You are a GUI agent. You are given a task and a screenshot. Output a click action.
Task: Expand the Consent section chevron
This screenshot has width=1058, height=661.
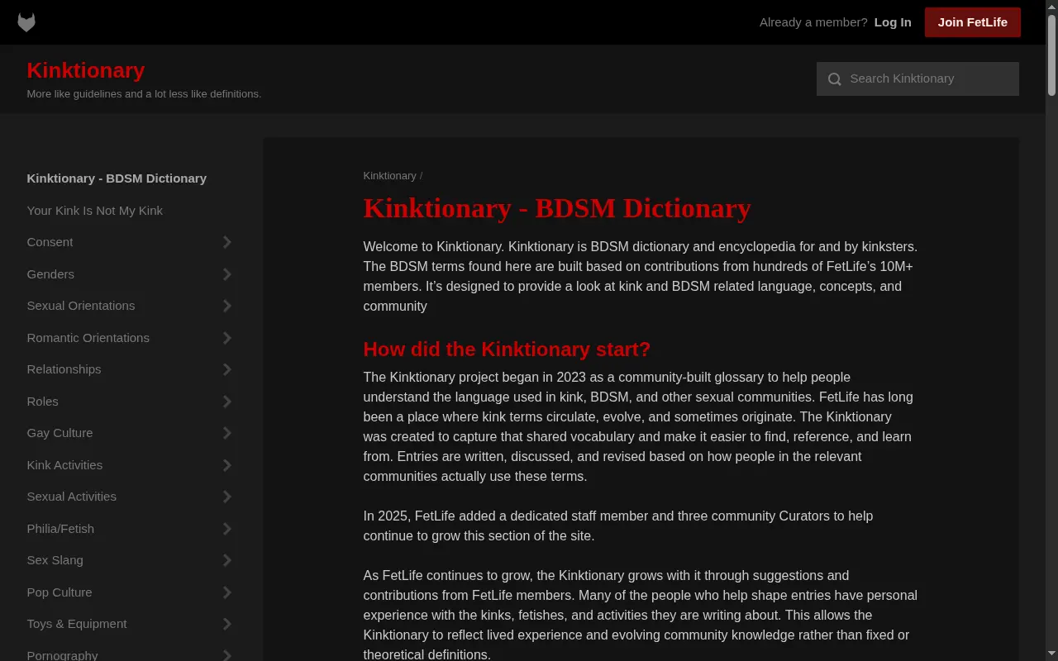(227, 242)
